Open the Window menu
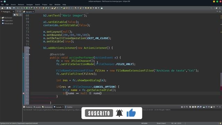 point(57,5)
